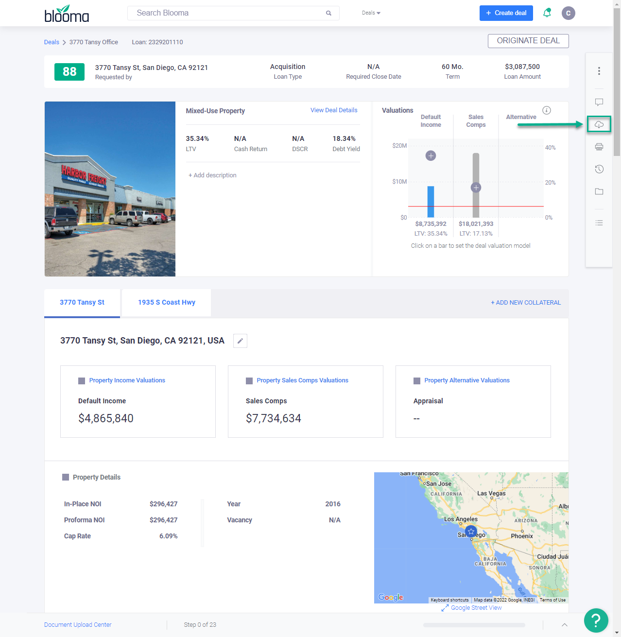Edit address with the pencil icon
The height and width of the screenshot is (637, 621).
pos(240,341)
